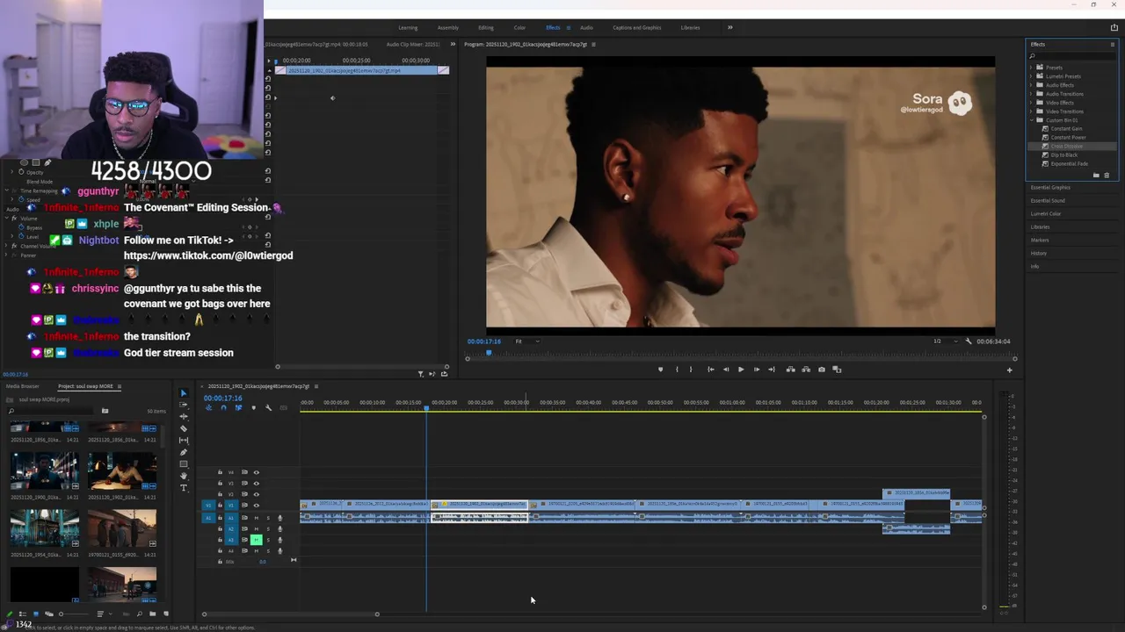
Task: Toggle V2 track output eye
Action: click(x=257, y=494)
